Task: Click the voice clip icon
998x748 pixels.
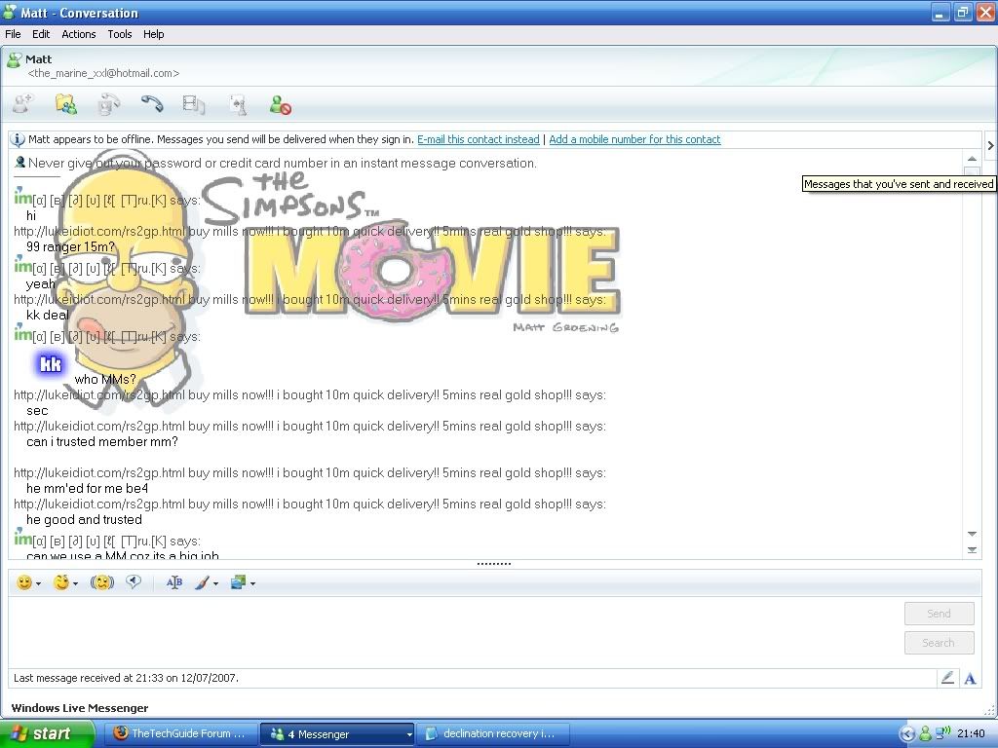Action: click(x=134, y=582)
